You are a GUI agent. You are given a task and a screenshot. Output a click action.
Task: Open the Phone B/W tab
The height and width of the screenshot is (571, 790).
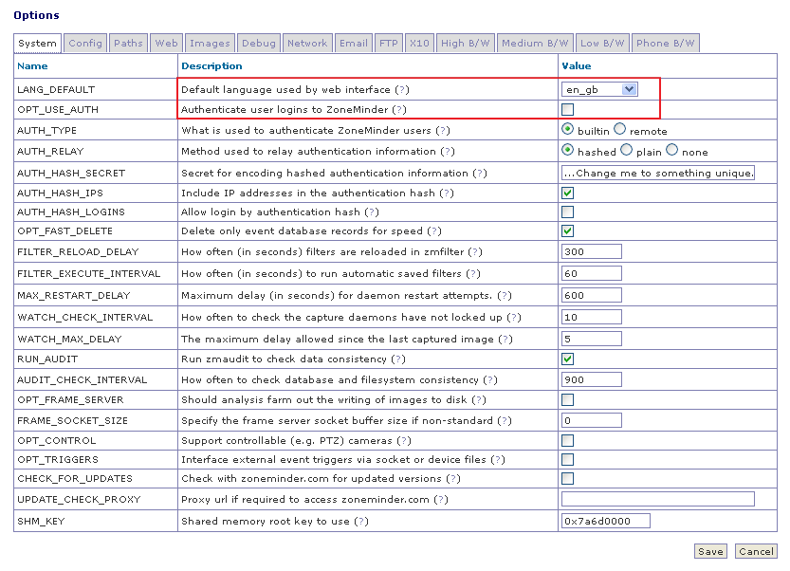click(665, 44)
